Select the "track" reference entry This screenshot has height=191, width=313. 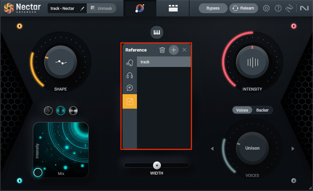coord(164,62)
